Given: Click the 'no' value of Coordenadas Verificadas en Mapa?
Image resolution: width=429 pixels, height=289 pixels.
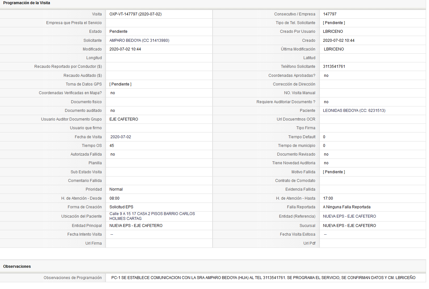Looking at the screenshot, I should 113,93.
